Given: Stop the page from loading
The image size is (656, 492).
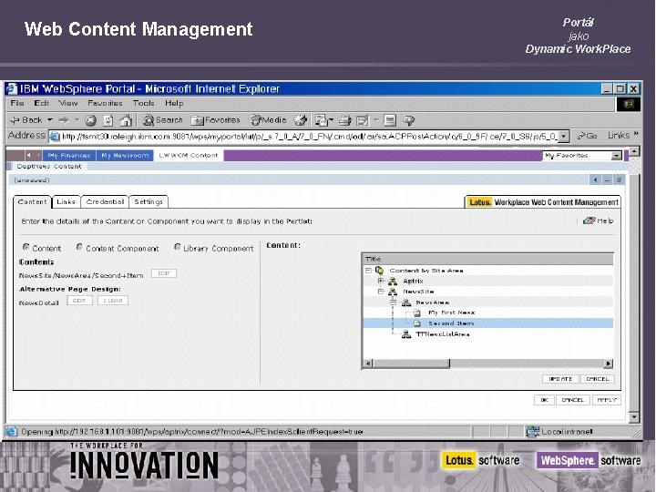Looking at the screenshot, I should click(90, 121).
